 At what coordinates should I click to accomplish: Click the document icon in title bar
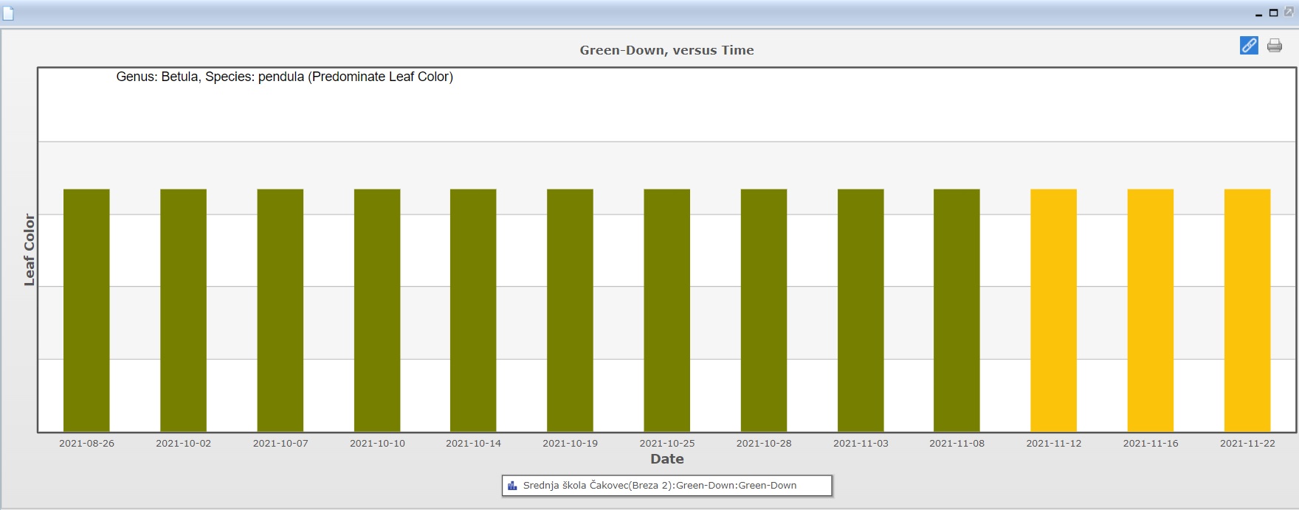[8, 13]
